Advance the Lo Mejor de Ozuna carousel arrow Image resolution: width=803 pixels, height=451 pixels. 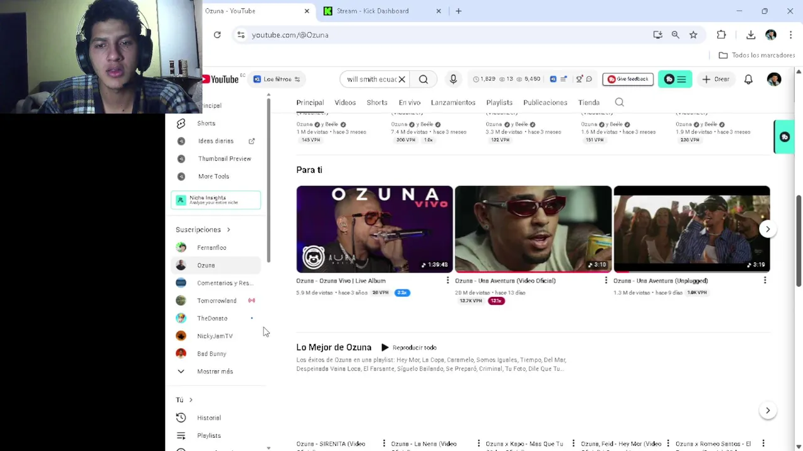pyautogui.click(x=767, y=411)
